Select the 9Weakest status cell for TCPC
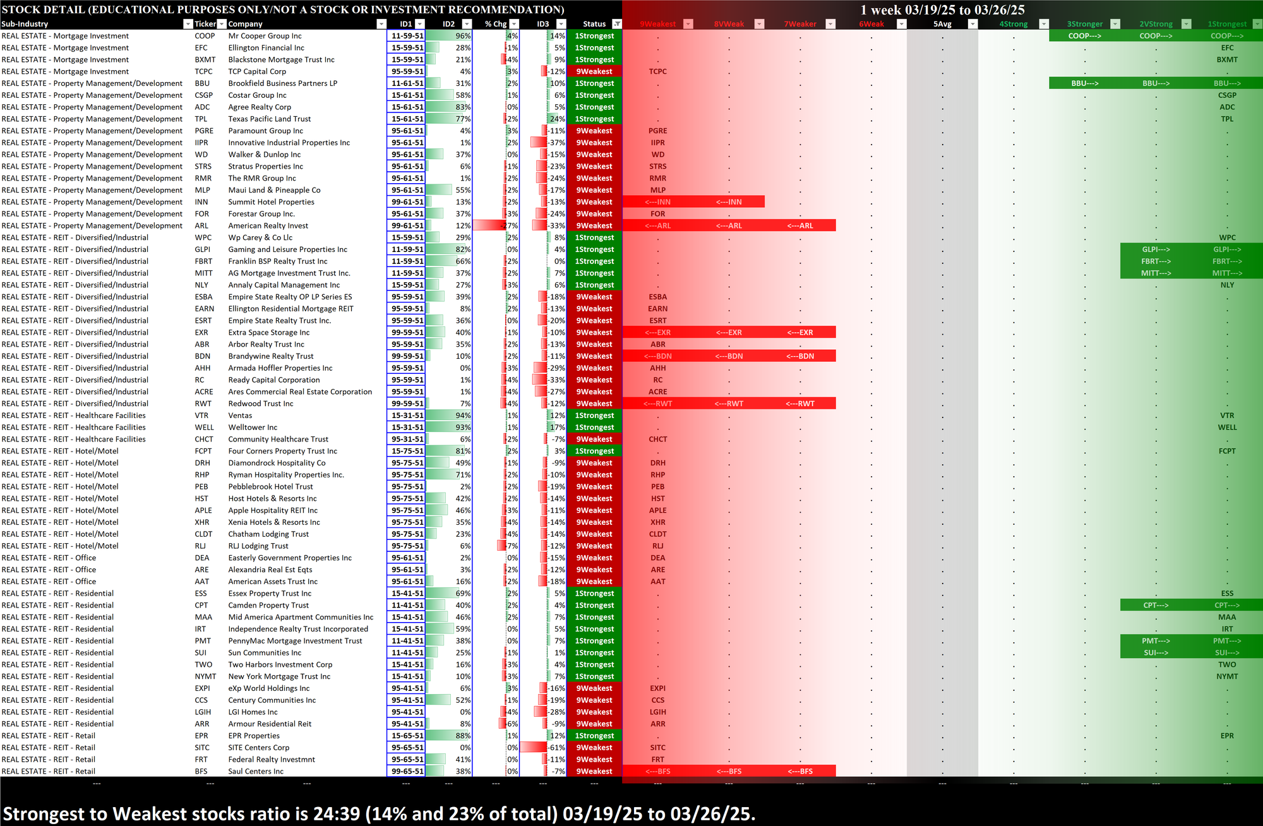Image resolution: width=1263 pixels, height=826 pixels. 594,71
